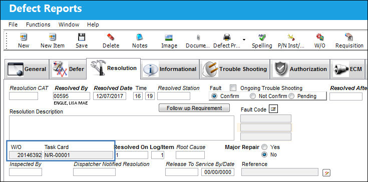Open the Help menu
368x182 pixels.
pyautogui.click(x=93, y=24)
